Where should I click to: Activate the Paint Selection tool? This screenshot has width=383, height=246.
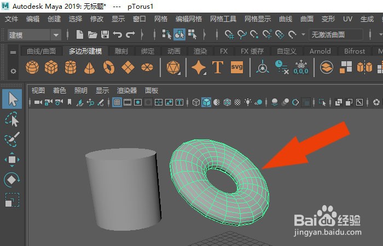12,139
